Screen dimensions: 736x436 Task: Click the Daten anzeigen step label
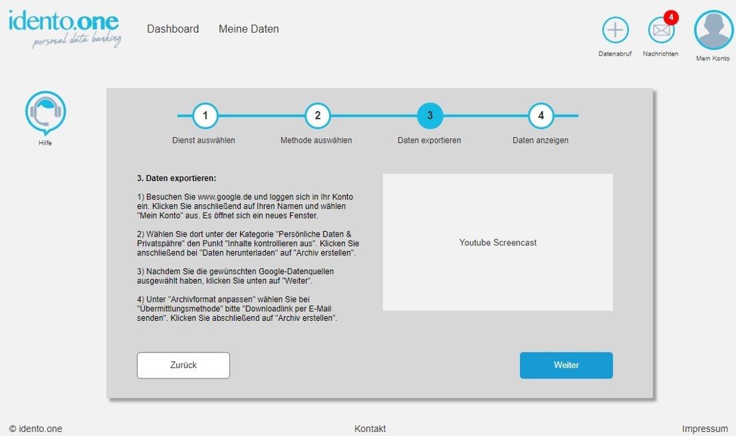tap(541, 141)
